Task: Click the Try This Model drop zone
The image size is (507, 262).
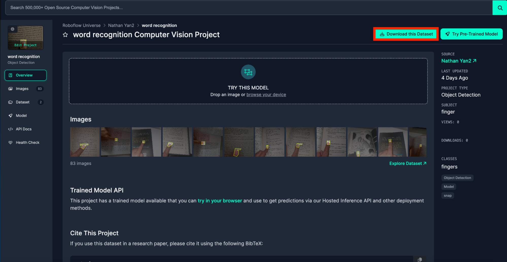Action: click(x=248, y=81)
